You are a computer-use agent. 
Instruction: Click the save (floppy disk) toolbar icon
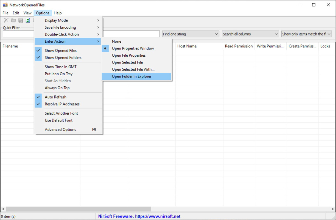click(21, 20)
